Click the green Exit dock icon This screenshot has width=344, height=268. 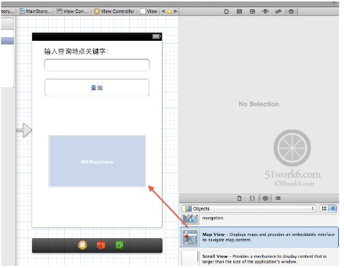[120, 245]
